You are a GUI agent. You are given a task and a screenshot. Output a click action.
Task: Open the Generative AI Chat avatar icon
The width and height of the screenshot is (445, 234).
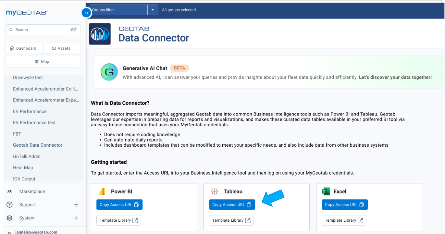(x=109, y=72)
